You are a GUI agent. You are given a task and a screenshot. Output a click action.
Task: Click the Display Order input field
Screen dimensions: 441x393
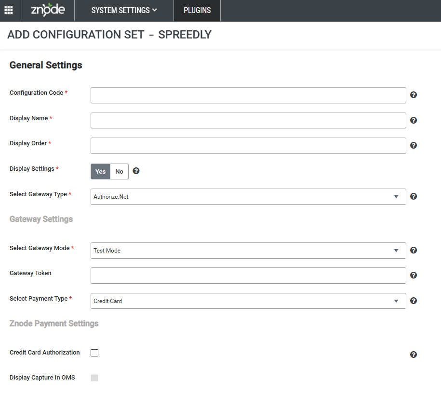(x=248, y=146)
